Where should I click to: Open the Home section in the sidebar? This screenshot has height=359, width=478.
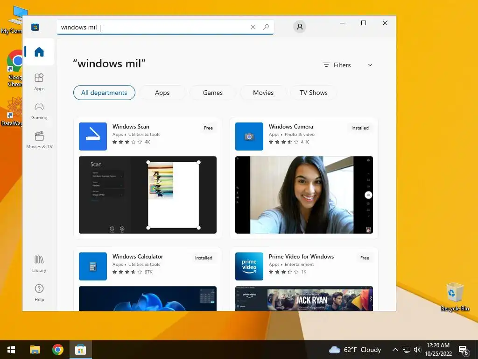39,52
